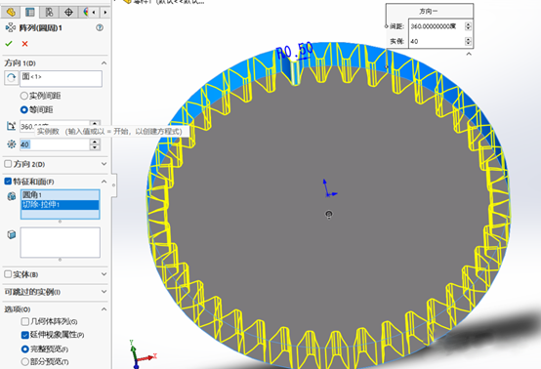The width and height of the screenshot is (541, 369).
Task: Open help for circular pattern feature
Action: (100, 27)
